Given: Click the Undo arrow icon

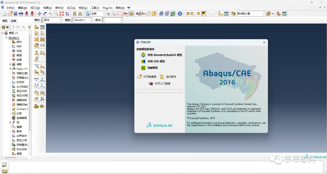Looking at the screenshot, I should [x=210, y=14].
